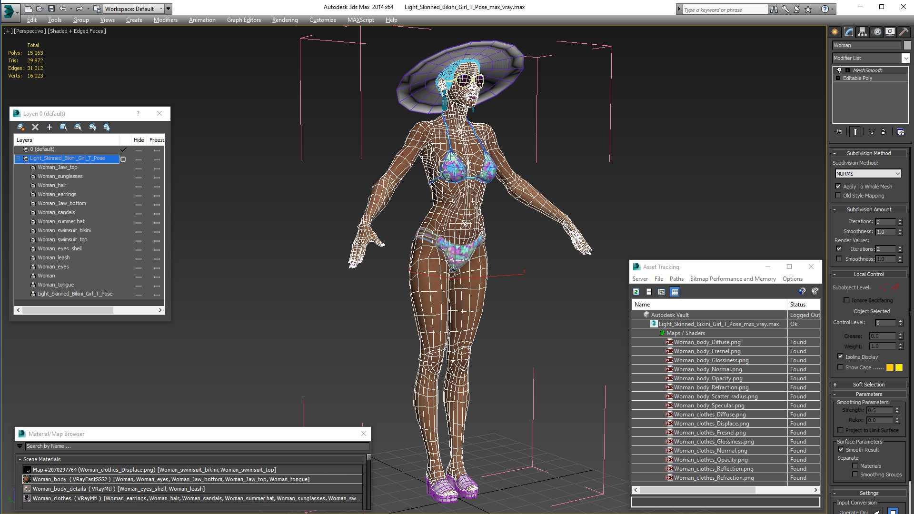The image size is (914, 514).
Task: Expand the Editable Poly modifier plus box
Action: [838, 78]
